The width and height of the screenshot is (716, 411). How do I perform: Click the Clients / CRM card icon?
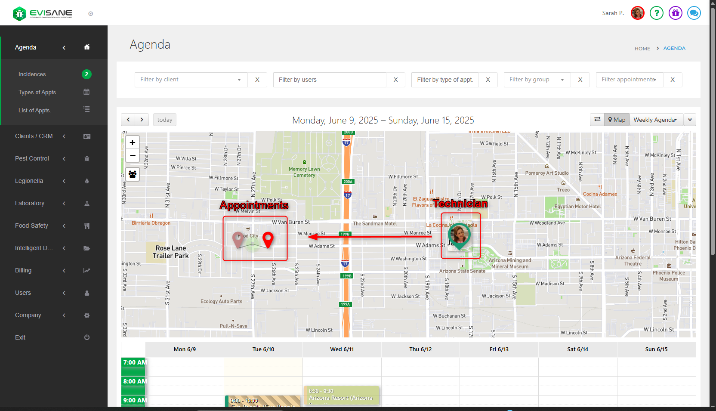87,136
